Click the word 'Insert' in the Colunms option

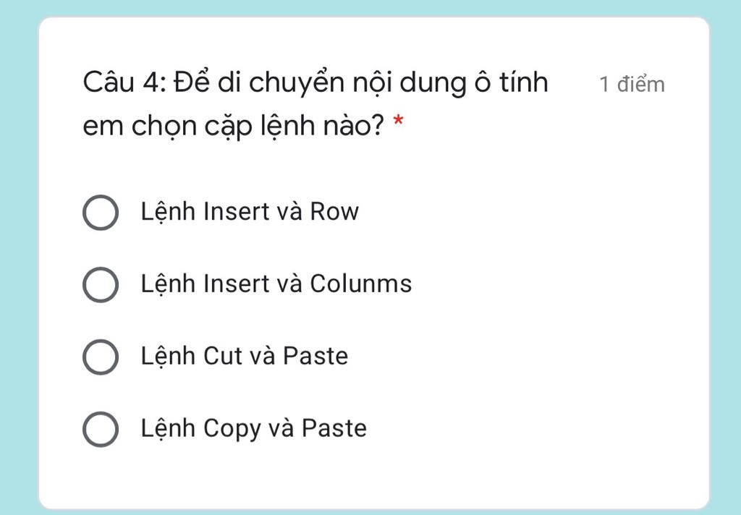pyautogui.click(x=237, y=284)
